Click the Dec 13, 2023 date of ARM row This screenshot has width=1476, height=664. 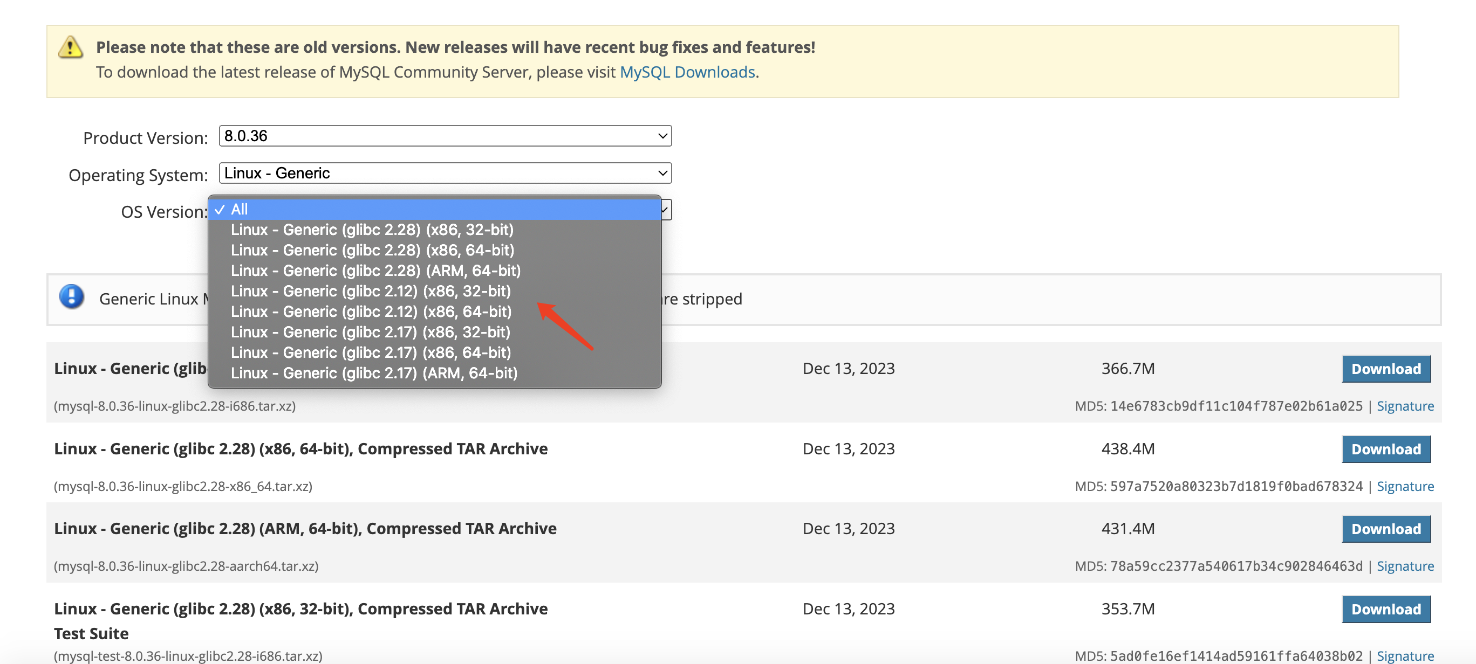click(848, 528)
